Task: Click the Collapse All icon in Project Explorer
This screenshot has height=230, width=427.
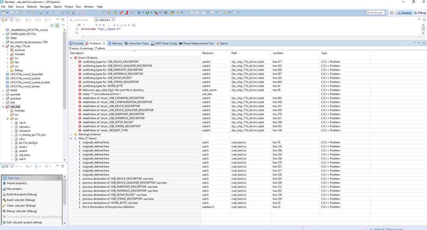Action: pyautogui.click(x=52, y=25)
